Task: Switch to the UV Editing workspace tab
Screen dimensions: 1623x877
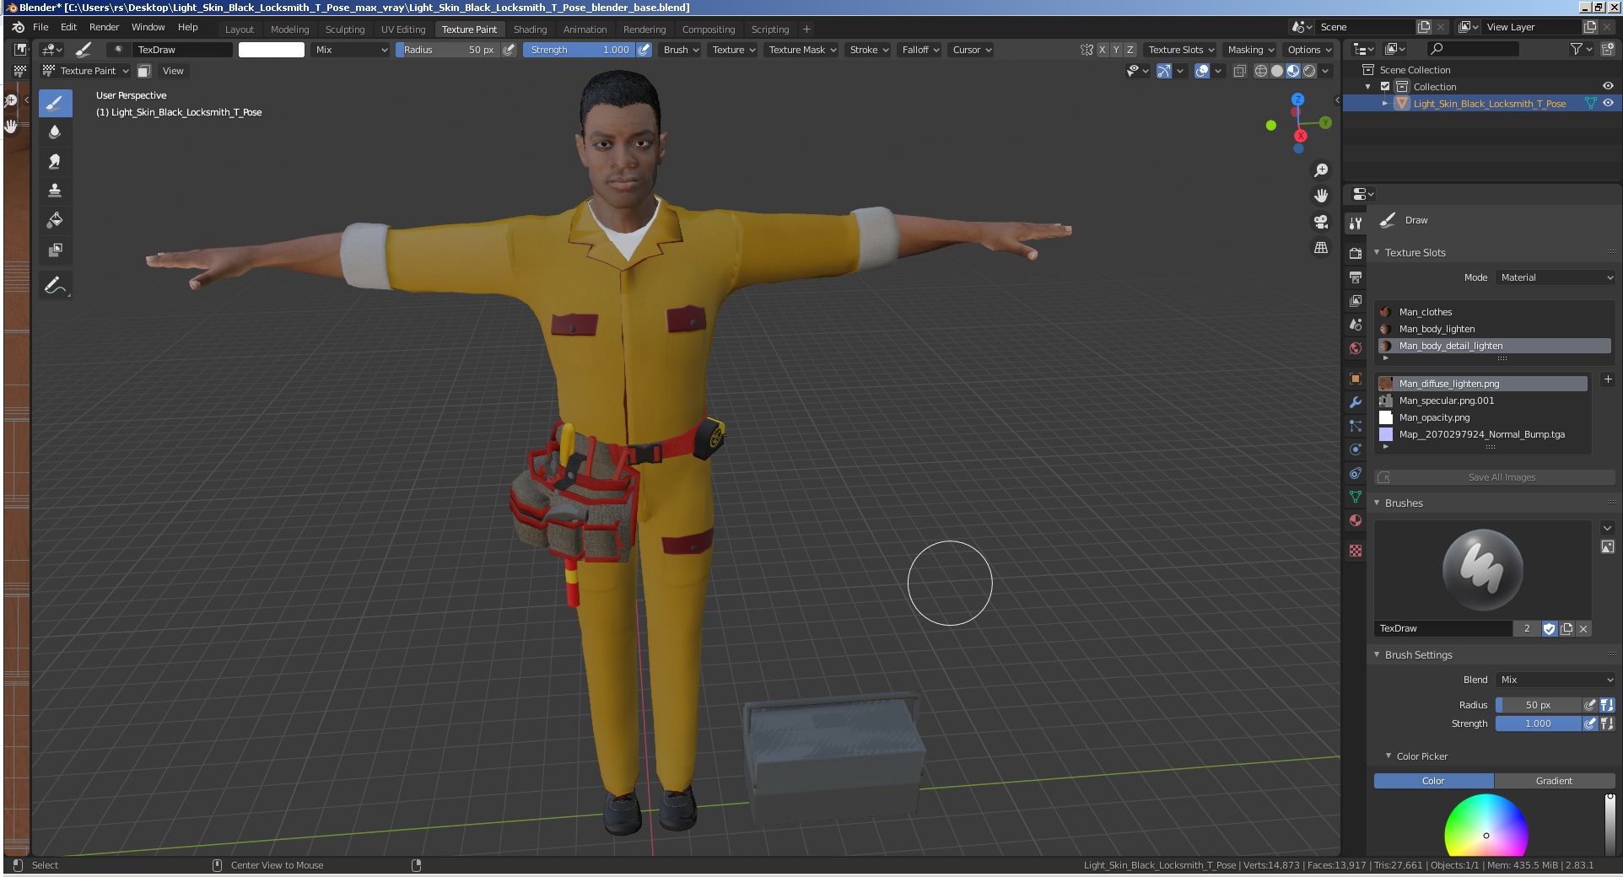Action: pyautogui.click(x=403, y=30)
